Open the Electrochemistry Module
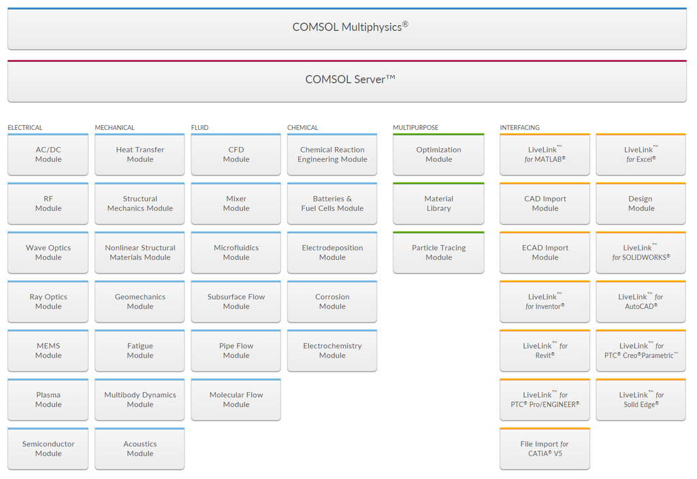This screenshot has height=479, width=697. coord(332,350)
